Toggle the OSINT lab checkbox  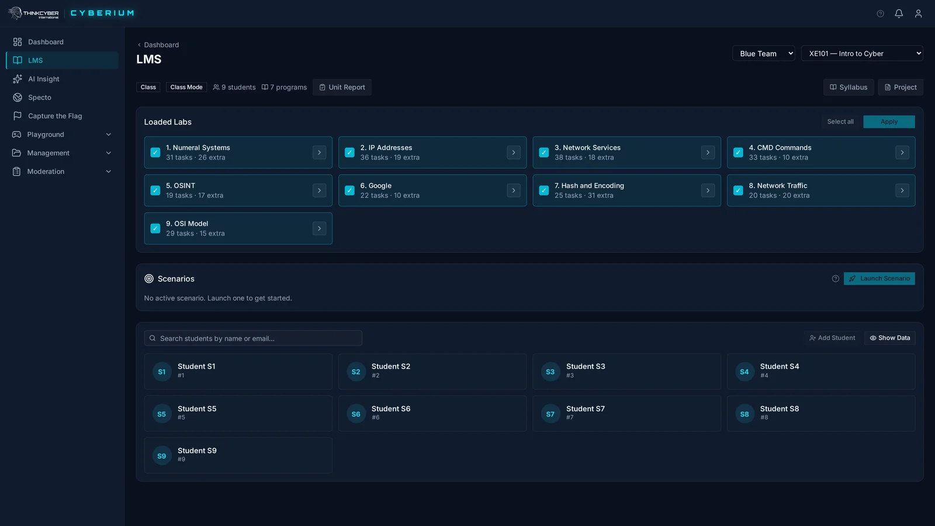155,191
